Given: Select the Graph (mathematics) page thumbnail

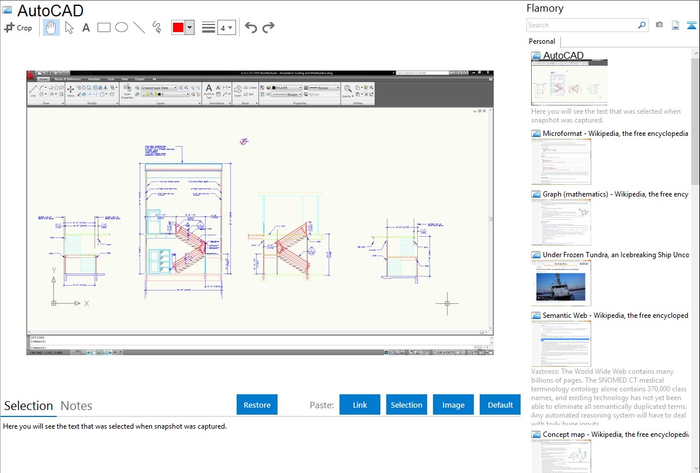Looking at the screenshot, I should pyautogui.click(x=561, y=222).
